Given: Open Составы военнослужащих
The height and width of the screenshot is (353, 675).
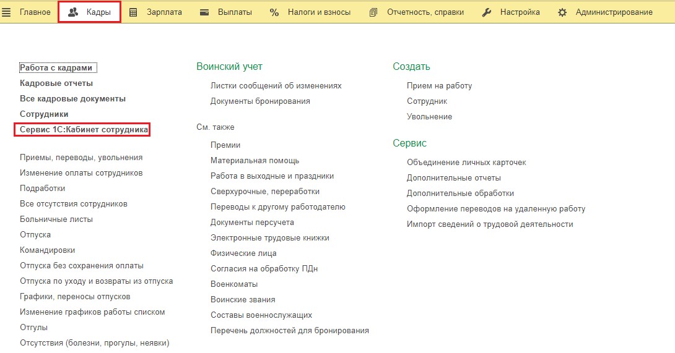Looking at the screenshot, I should click(x=261, y=315).
